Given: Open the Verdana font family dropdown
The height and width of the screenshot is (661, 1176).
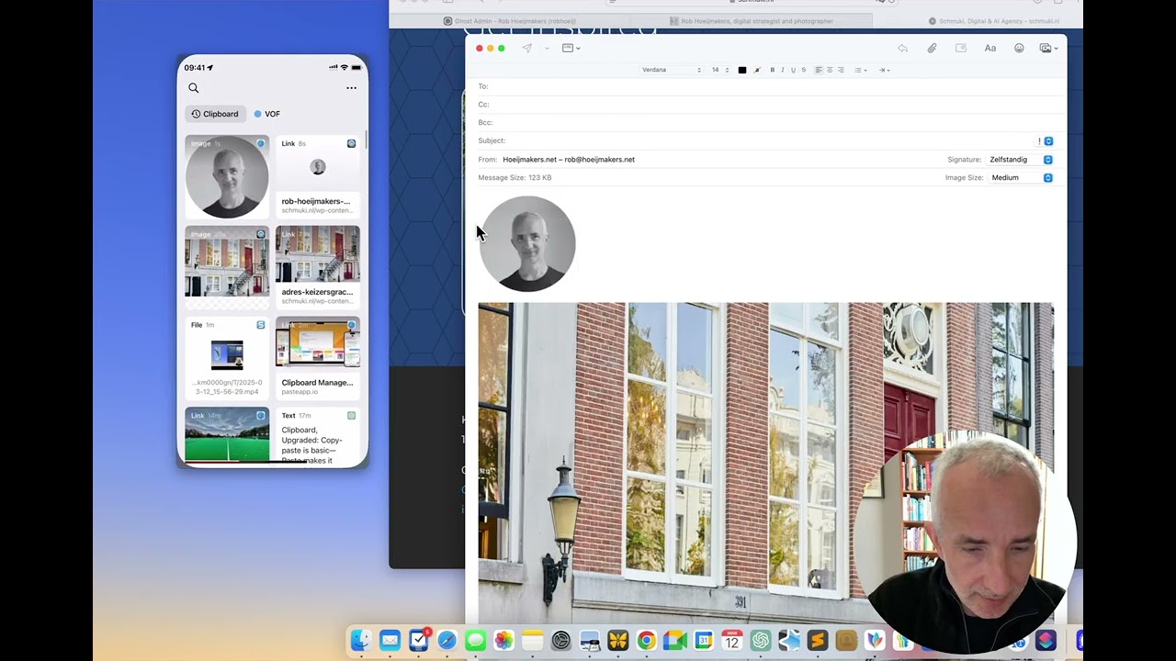Looking at the screenshot, I should pyautogui.click(x=671, y=70).
